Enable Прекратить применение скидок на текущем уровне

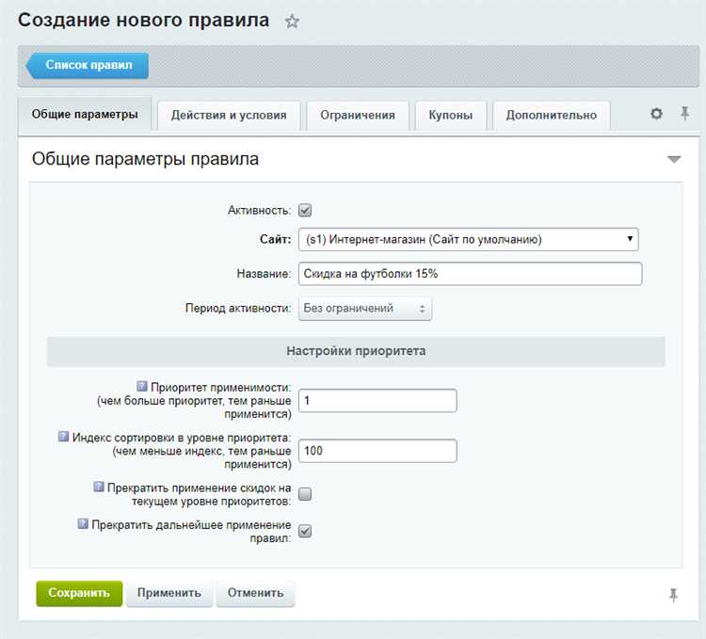[x=305, y=494]
